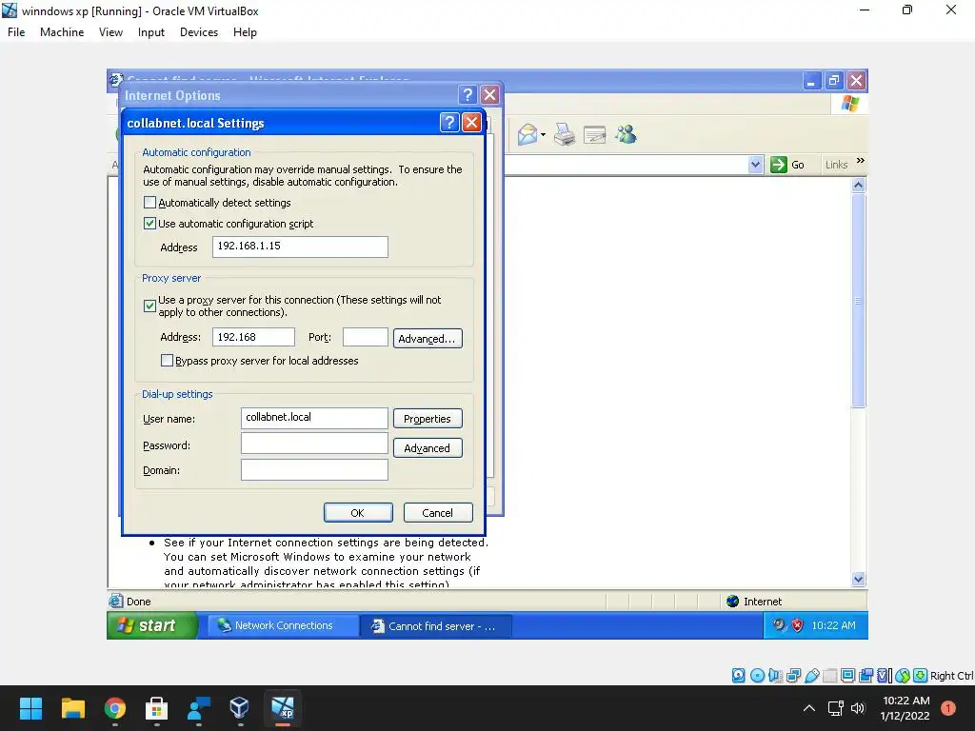Screen dimensions: 975x731
Task: Click Cancel in collabnet.local Settings
Action: [438, 513]
